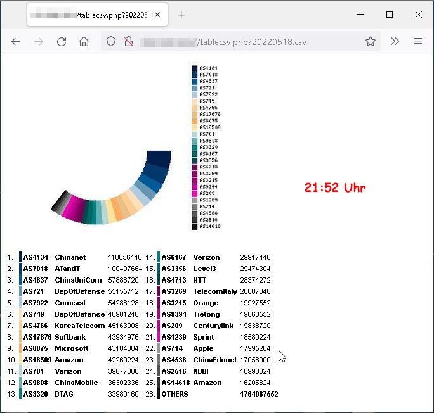Maximize the browser window
The image size is (434, 413).
click(x=390, y=15)
